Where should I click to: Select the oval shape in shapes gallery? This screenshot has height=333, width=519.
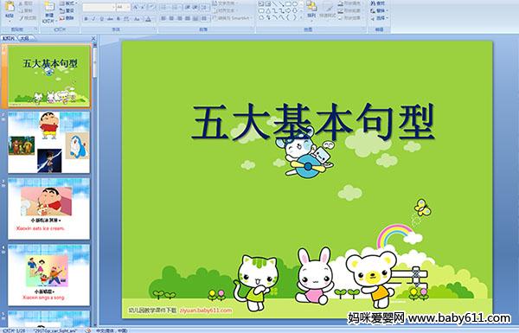pyautogui.click(x=294, y=4)
